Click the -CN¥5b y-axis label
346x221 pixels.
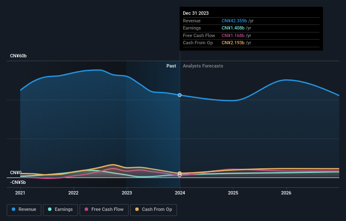coord(18,182)
